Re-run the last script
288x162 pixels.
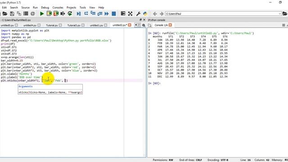click(x=70, y=13)
